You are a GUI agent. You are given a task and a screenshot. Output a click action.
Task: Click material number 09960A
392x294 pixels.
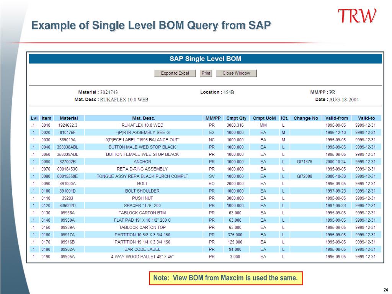tap(67, 220)
